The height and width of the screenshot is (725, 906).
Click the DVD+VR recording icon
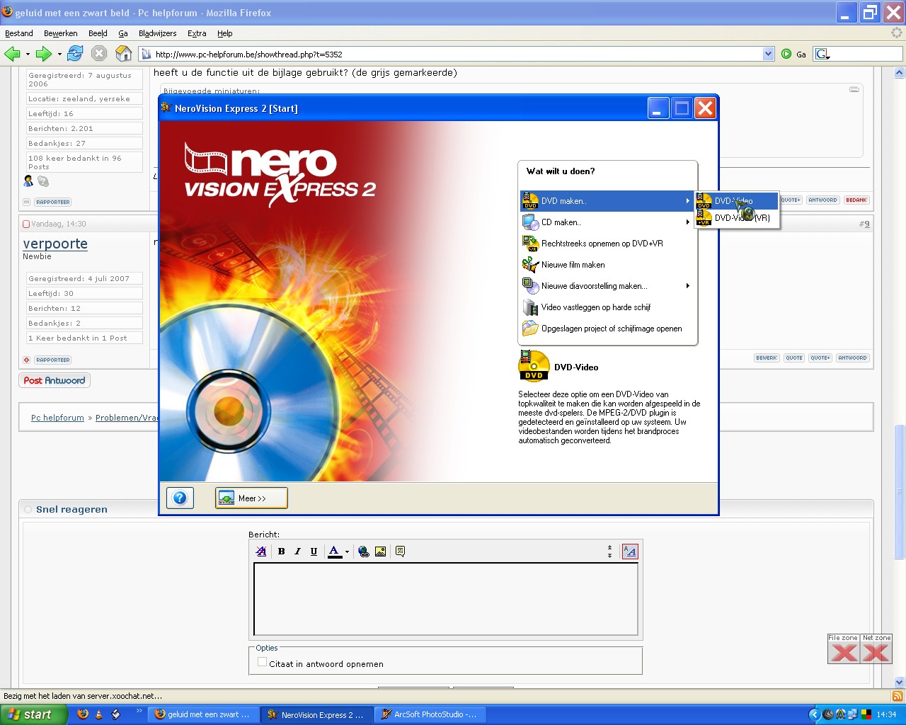pyautogui.click(x=530, y=244)
